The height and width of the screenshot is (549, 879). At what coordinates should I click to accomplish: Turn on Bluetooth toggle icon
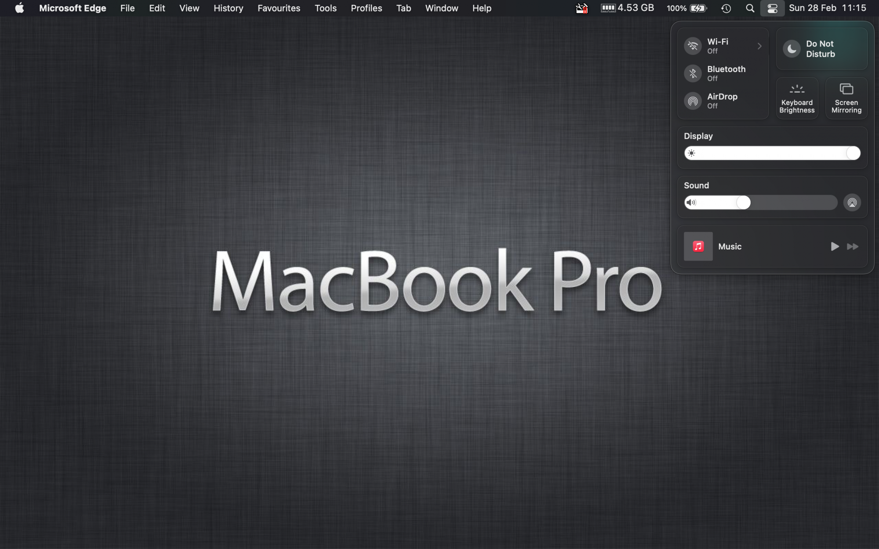(x=693, y=73)
